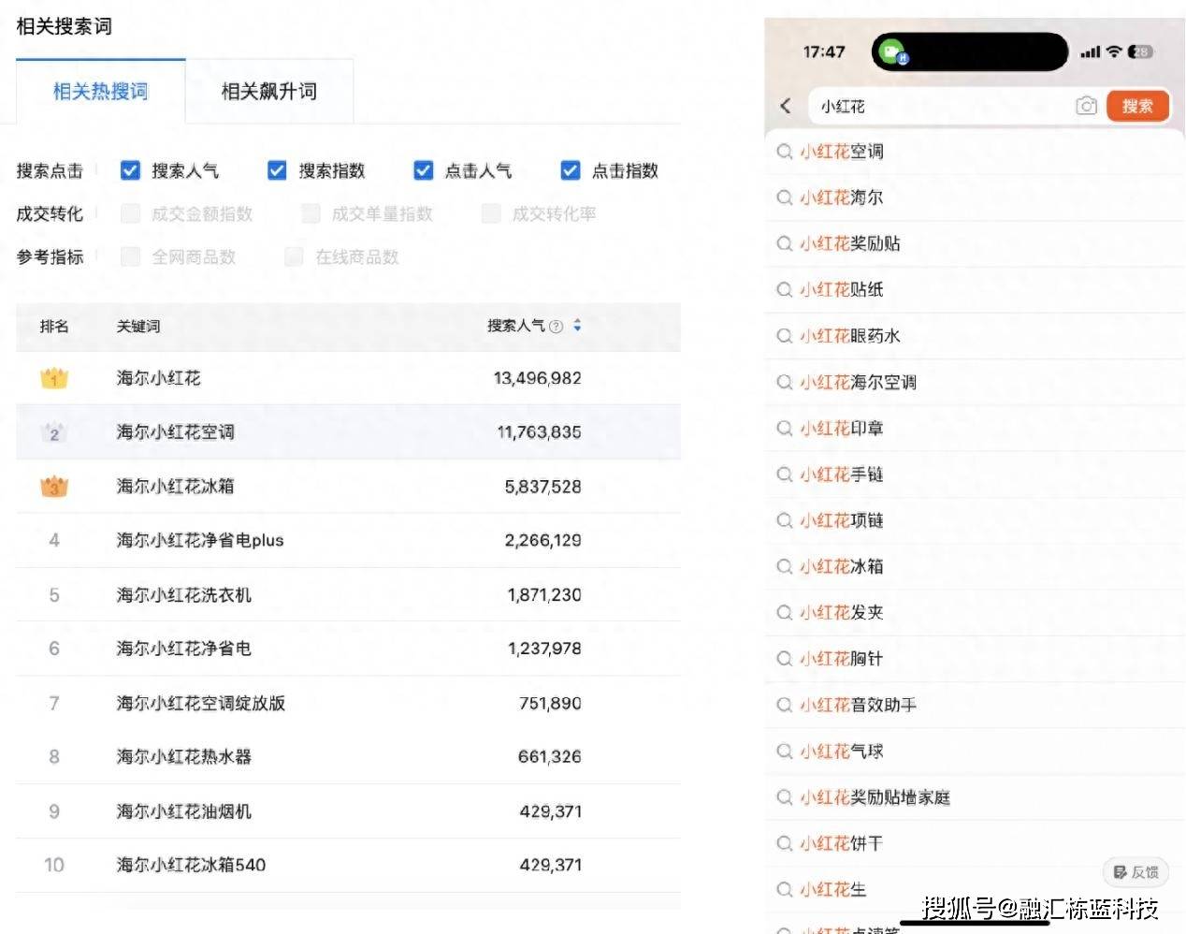Open camera image search icon
Screen dimensions: 1186x934
(x=1086, y=106)
